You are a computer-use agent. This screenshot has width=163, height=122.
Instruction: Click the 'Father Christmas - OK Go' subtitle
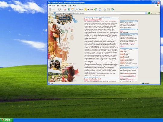(x=93, y=20)
